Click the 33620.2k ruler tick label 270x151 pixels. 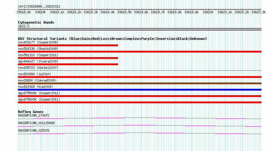click(x=242, y=12)
